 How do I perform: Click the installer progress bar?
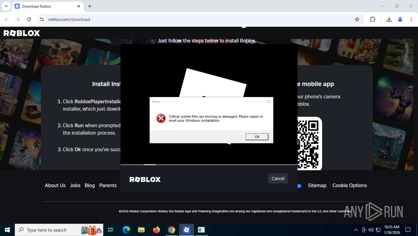(x=209, y=165)
